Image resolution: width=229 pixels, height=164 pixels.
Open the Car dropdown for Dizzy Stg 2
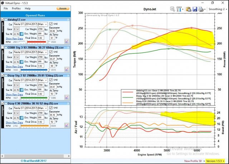point(30,80)
